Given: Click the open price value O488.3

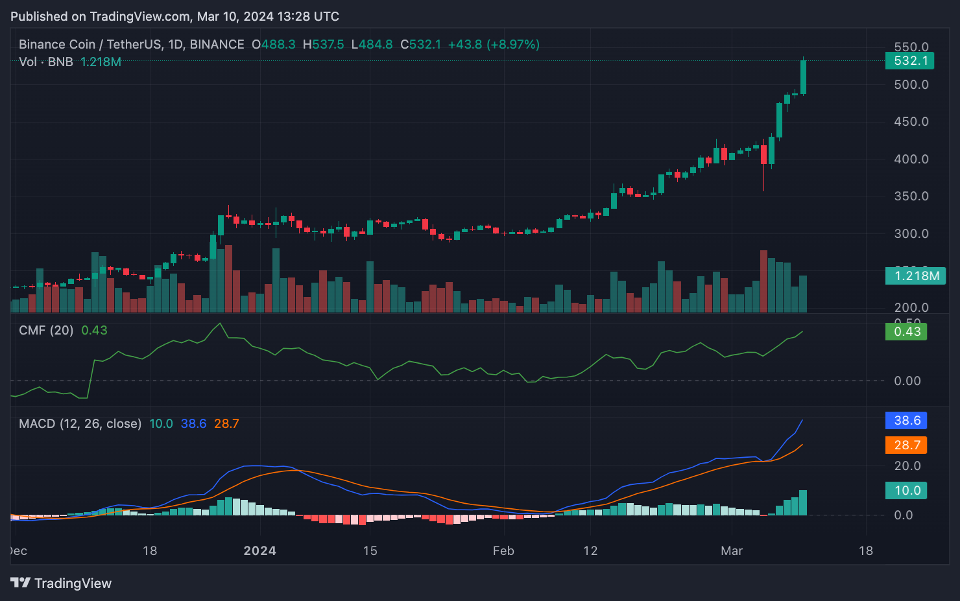Looking at the screenshot, I should click(x=273, y=44).
